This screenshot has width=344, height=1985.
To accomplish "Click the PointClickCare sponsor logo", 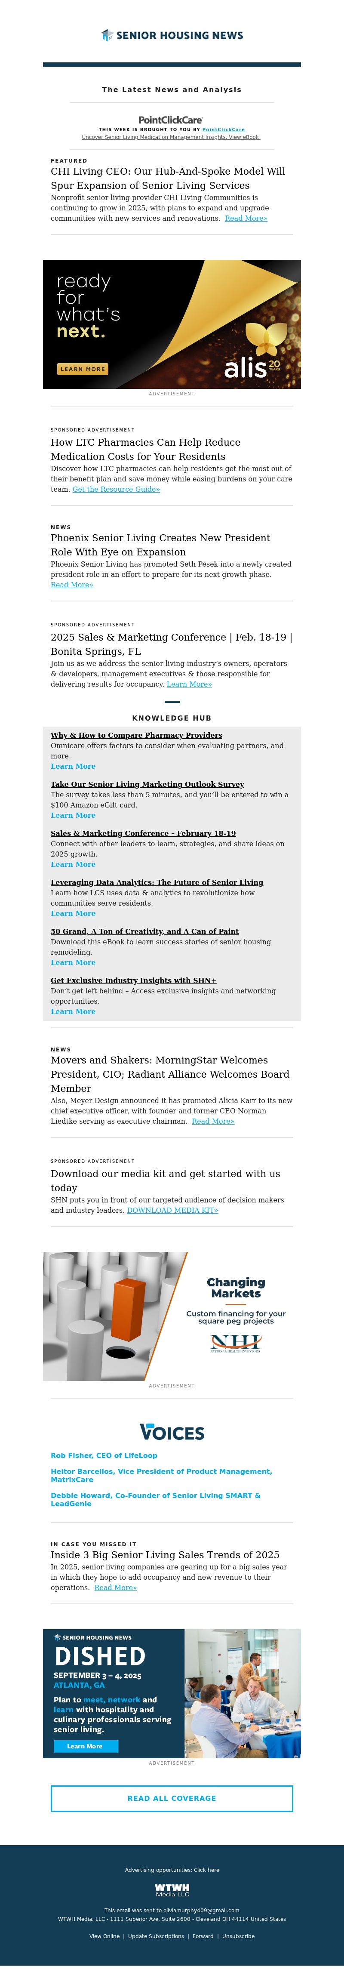I will 171,120.
